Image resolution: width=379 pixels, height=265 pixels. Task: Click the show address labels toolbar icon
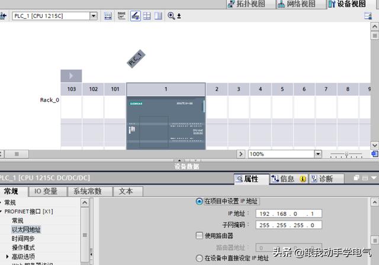[x=108, y=16]
